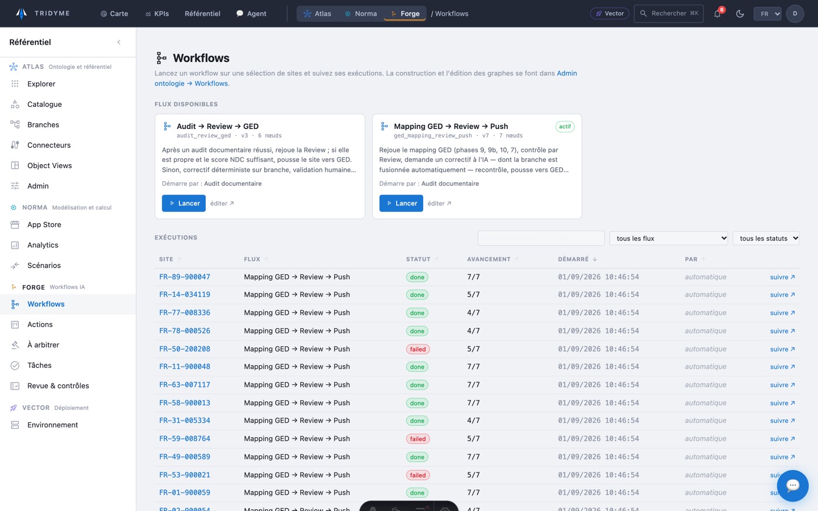Sort executions by DÉMARRÉ column
The height and width of the screenshot is (511, 818).
[577, 259]
